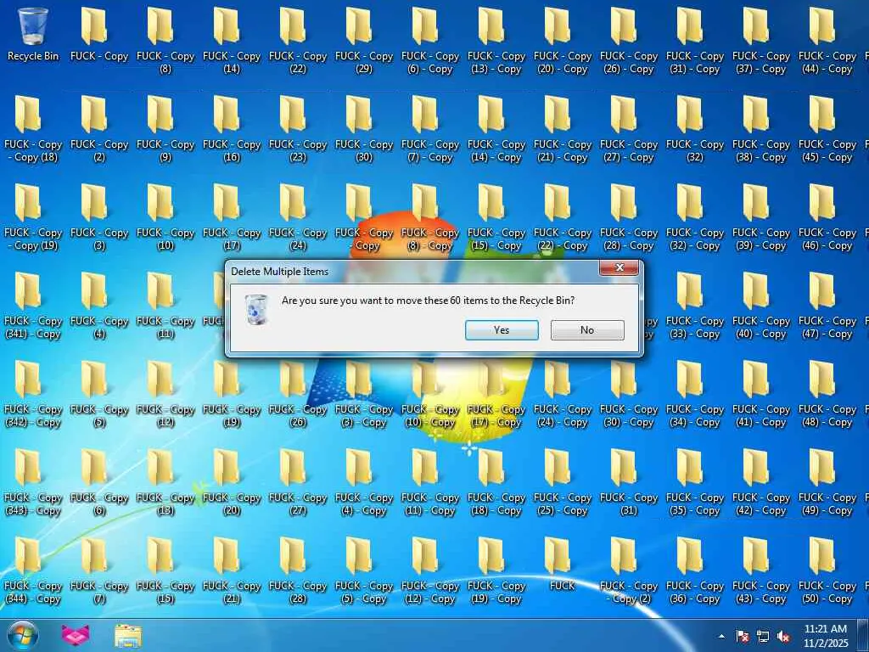This screenshot has height=652, width=869.
Task: Select folder "FUCK - Copy (12) - Copy"
Action: (430, 570)
